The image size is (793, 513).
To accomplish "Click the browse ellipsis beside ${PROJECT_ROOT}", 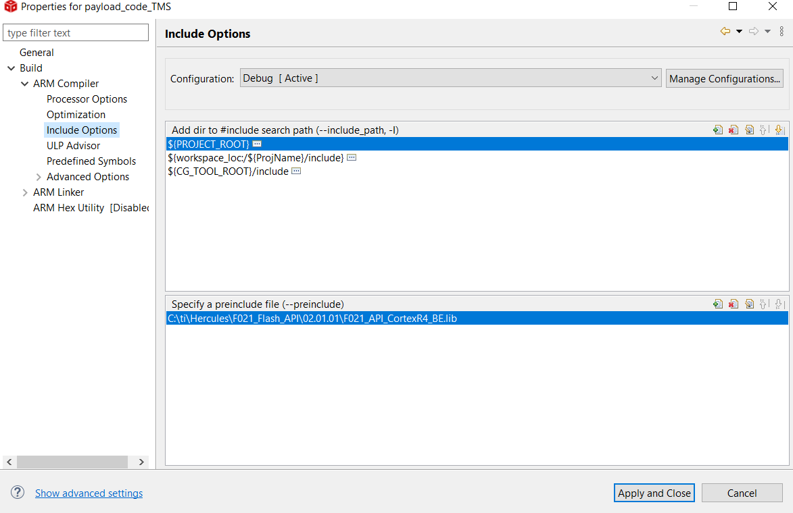I will pyautogui.click(x=257, y=144).
